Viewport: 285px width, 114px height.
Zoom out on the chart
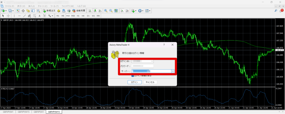(111, 11)
